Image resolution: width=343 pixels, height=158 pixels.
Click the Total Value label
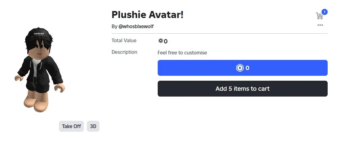point(124,41)
